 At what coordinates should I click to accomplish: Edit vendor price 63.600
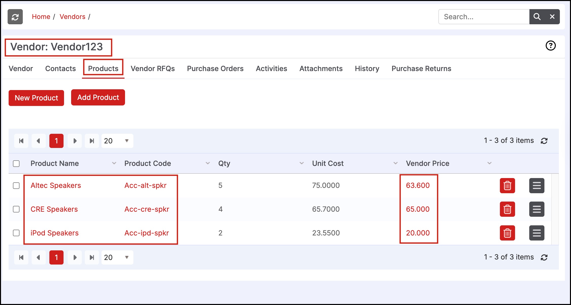pyautogui.click(x=418, y=185)
